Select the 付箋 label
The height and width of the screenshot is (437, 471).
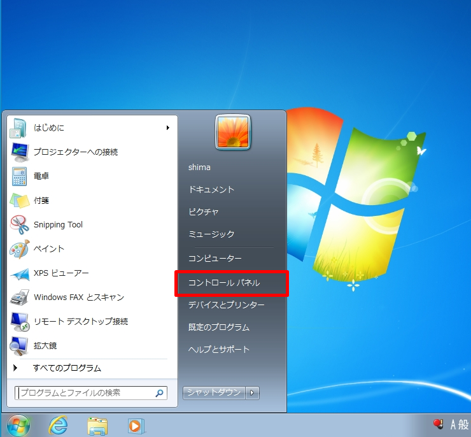41,201
